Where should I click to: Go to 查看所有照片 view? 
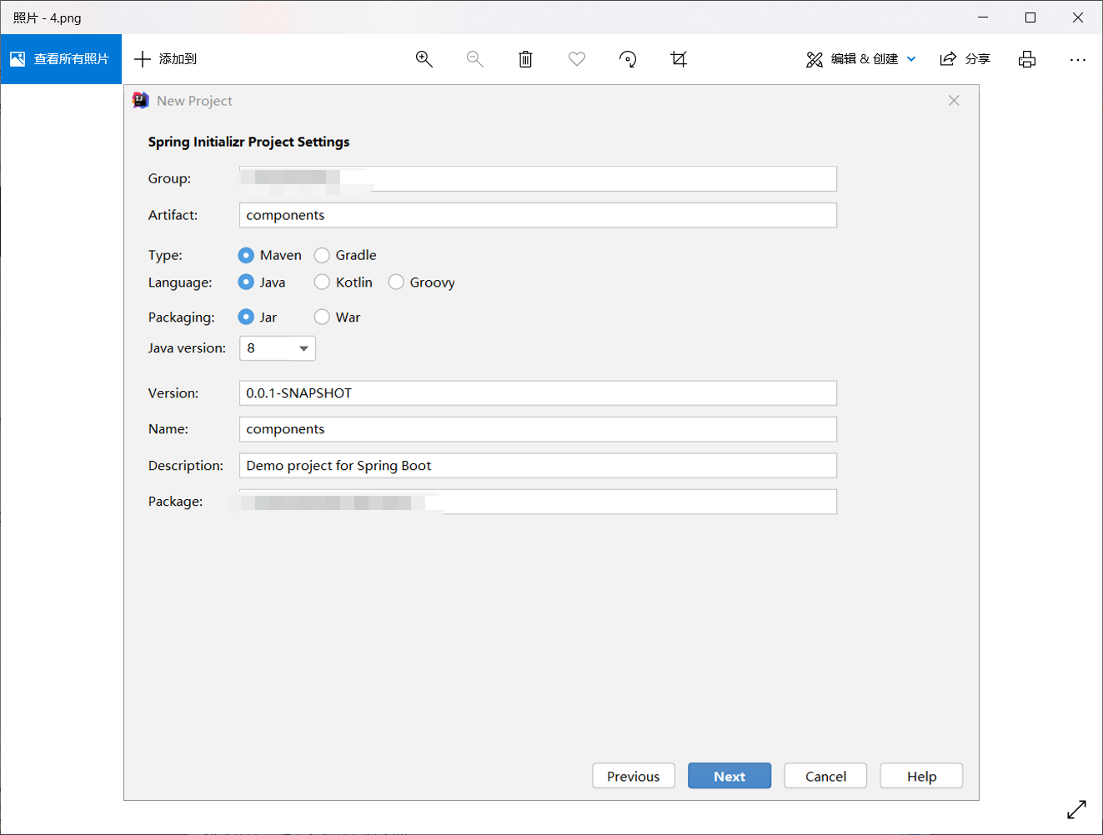click(x=61, y=59)
